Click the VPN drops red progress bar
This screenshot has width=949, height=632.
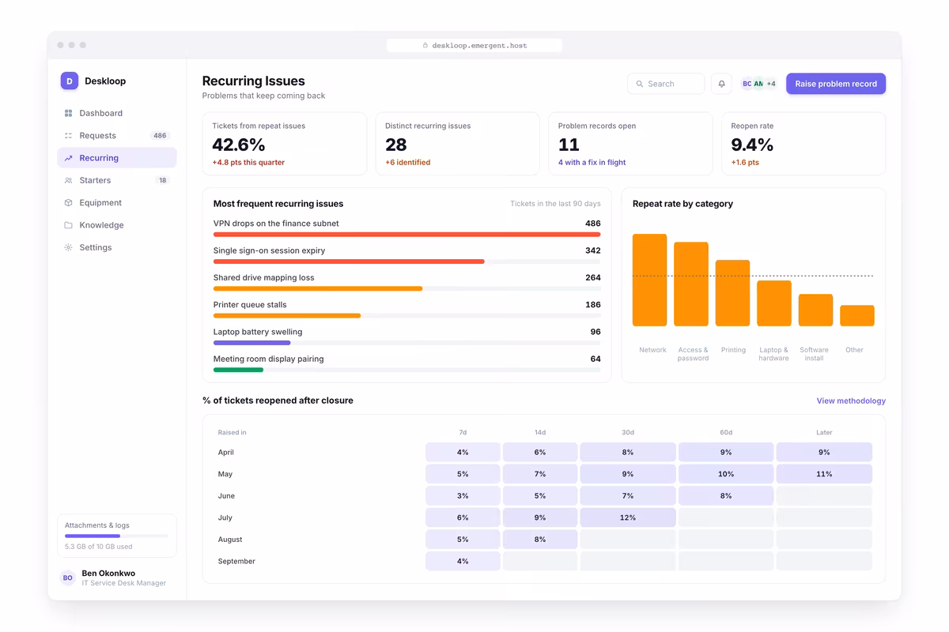[x=406, y=235]
